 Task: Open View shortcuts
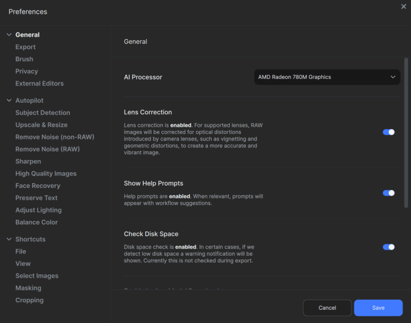pyautogui.click(x=23, y=263)
